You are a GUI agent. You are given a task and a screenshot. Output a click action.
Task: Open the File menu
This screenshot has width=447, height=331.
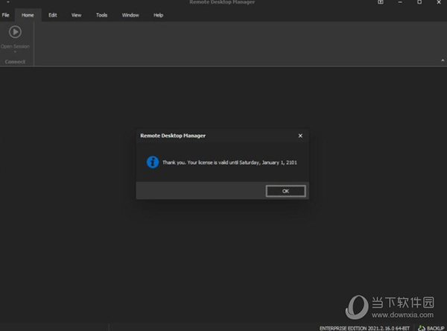click(x=5, y=15)
